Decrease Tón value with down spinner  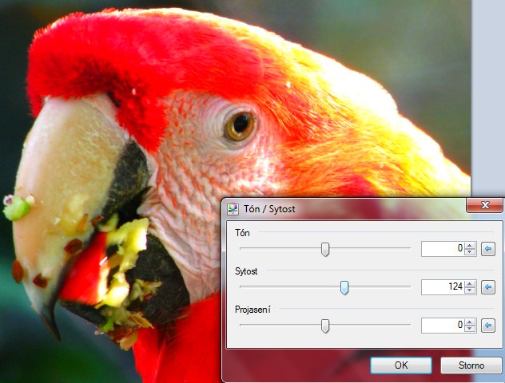[470, 252]
